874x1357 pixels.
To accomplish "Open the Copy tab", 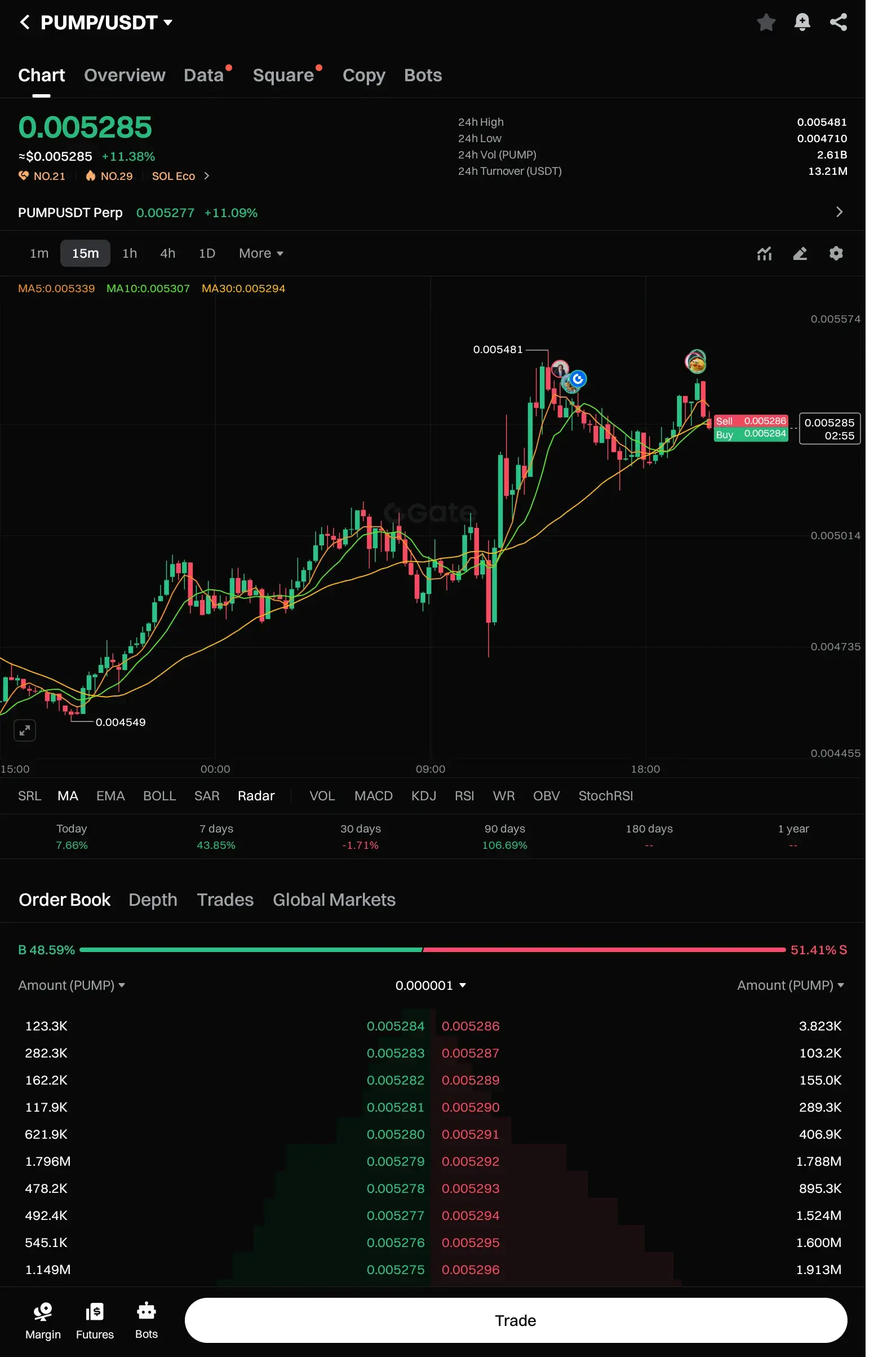I will tap(364, 75).
